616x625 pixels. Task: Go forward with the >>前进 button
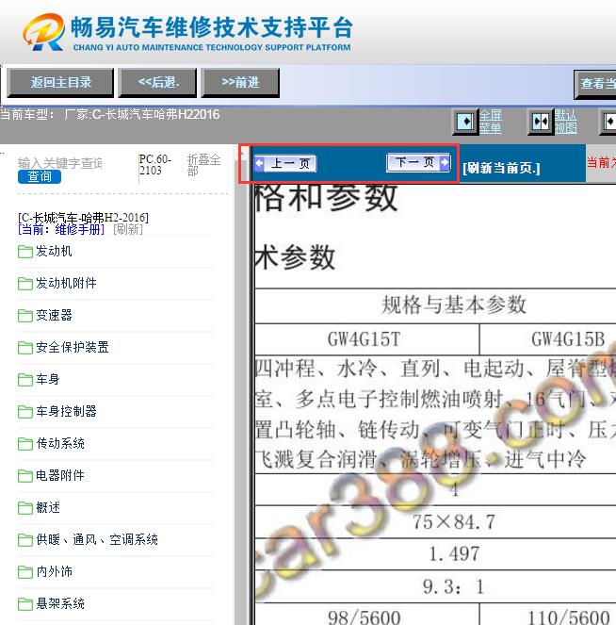240,83
